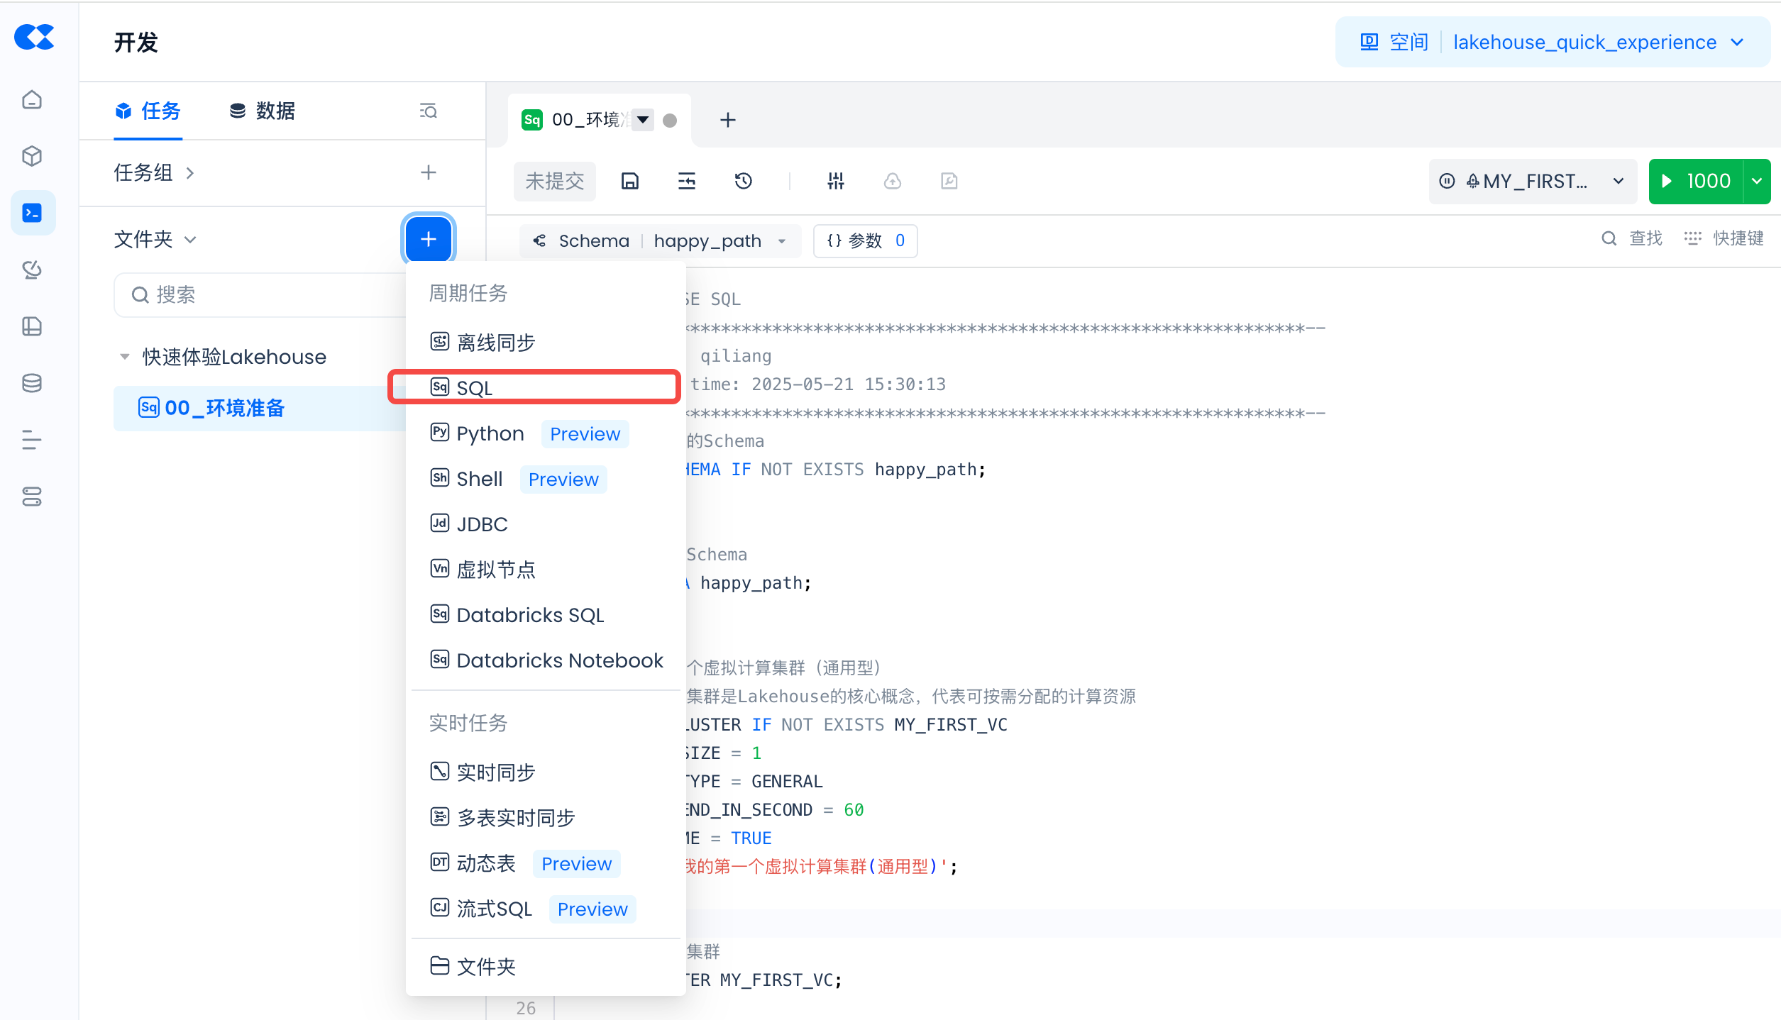Click the search-list icon beside 数据 tab
Image resolution: width=1781 pixels, height=1020 pixels.
[428, 111]
